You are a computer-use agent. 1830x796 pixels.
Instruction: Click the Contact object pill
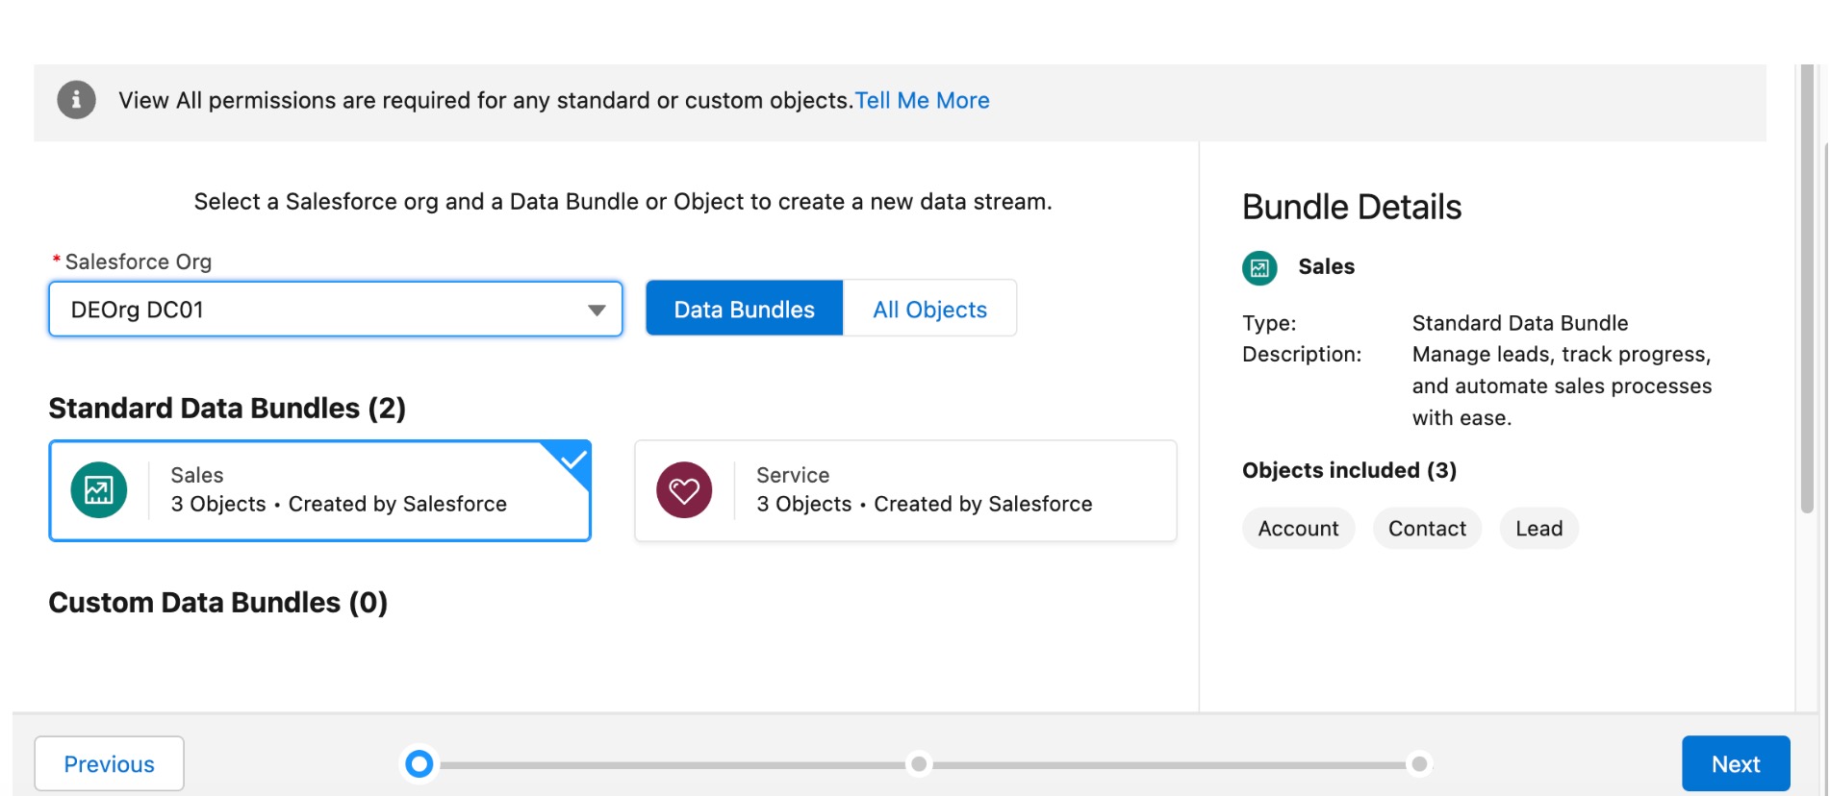pyautogui.click(x=1427, y=529)
